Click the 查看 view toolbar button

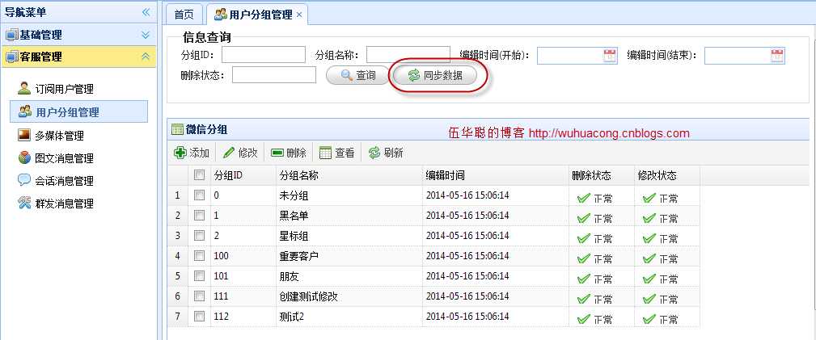(336, 153)
